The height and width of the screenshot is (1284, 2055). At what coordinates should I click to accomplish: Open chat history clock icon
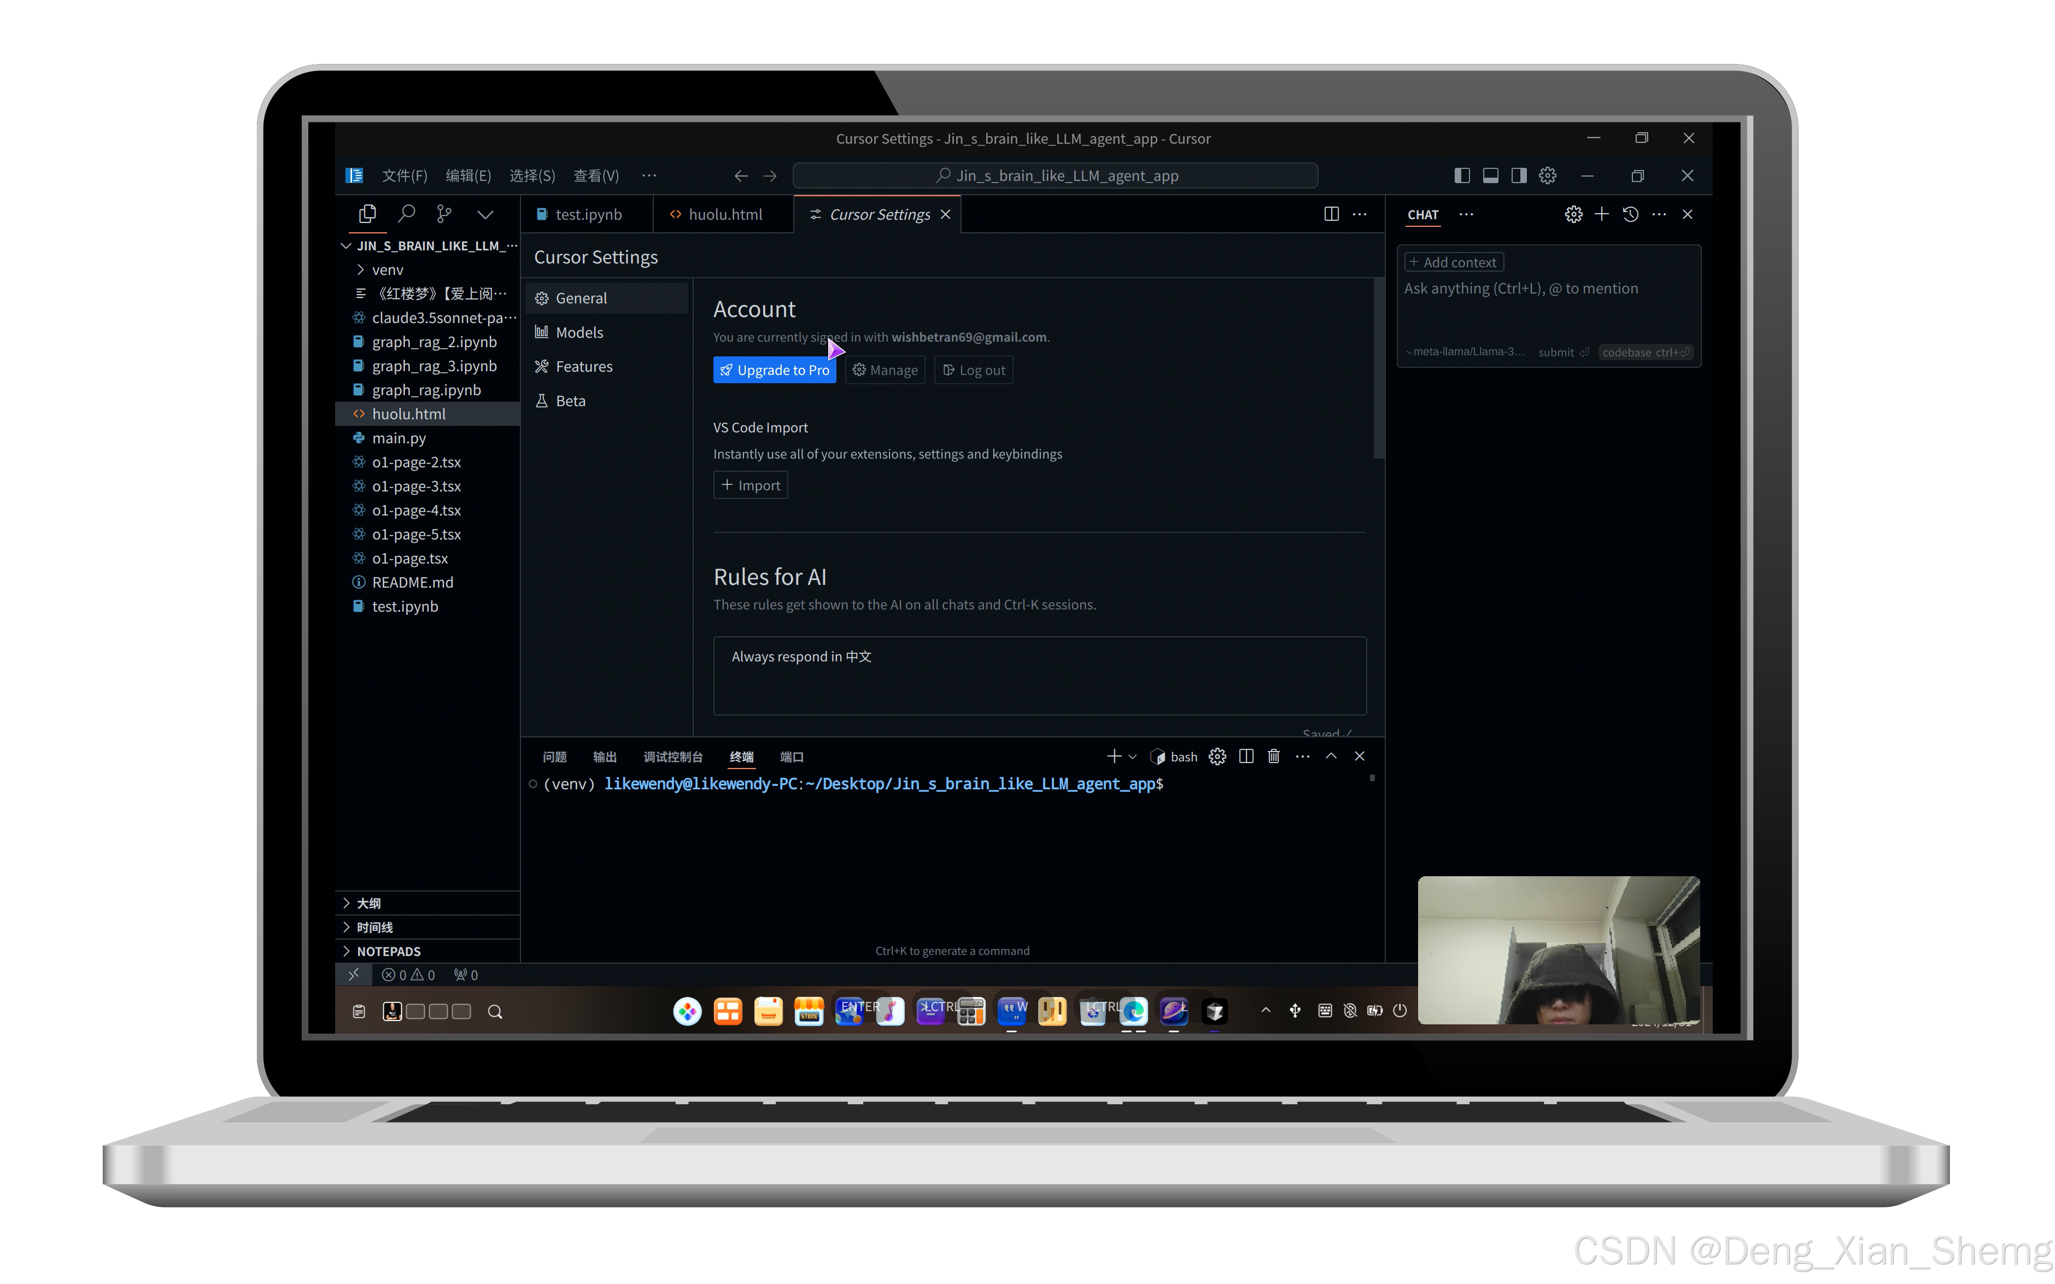1630,214
